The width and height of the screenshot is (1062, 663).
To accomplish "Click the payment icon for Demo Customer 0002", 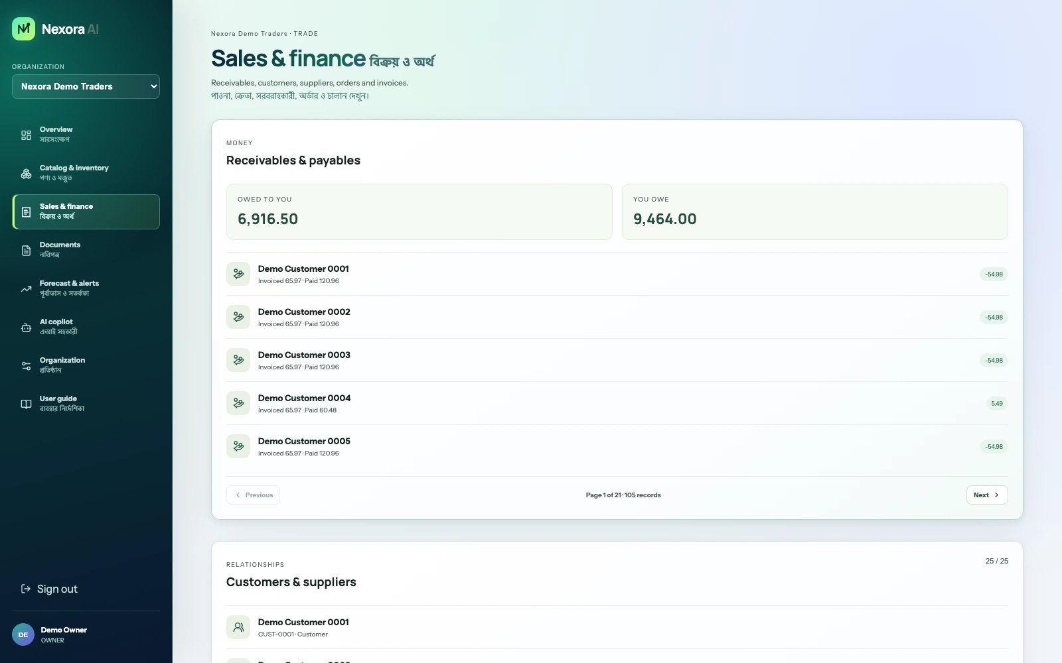I will click(238, 317).
